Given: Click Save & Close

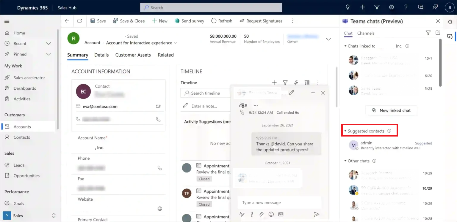Looking at the screenshot, I should pos(129,21).
